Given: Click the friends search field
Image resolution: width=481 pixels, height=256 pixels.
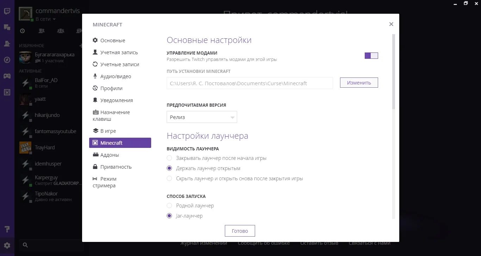Looking at the screenshot, I should [x=51, y=245].
